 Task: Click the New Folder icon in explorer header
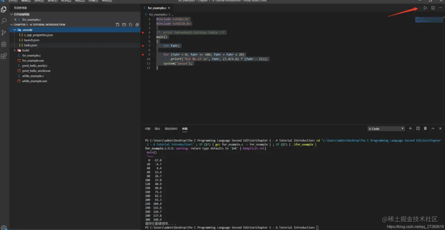pos(124,25)
